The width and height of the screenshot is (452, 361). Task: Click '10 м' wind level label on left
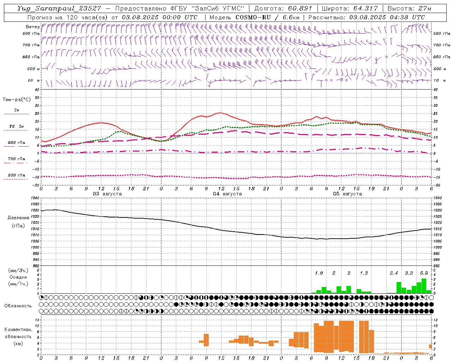click(34, 81)
